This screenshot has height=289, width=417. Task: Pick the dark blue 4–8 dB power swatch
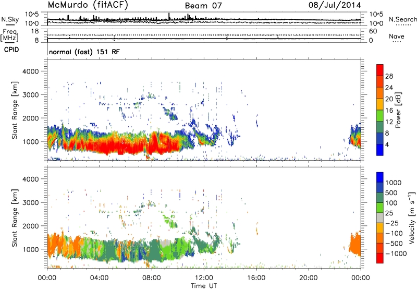tap(380, 138)
